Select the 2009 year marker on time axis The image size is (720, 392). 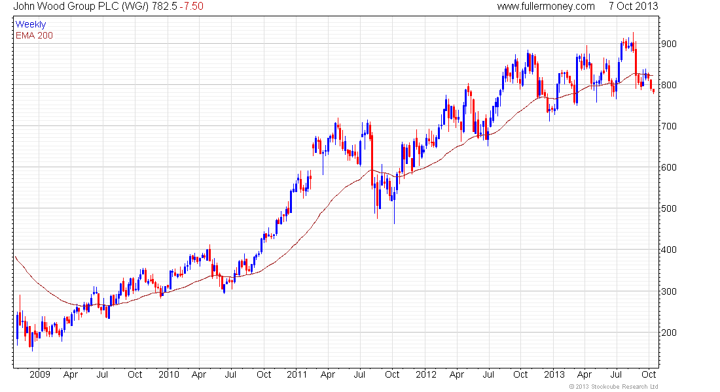[40, 375]
